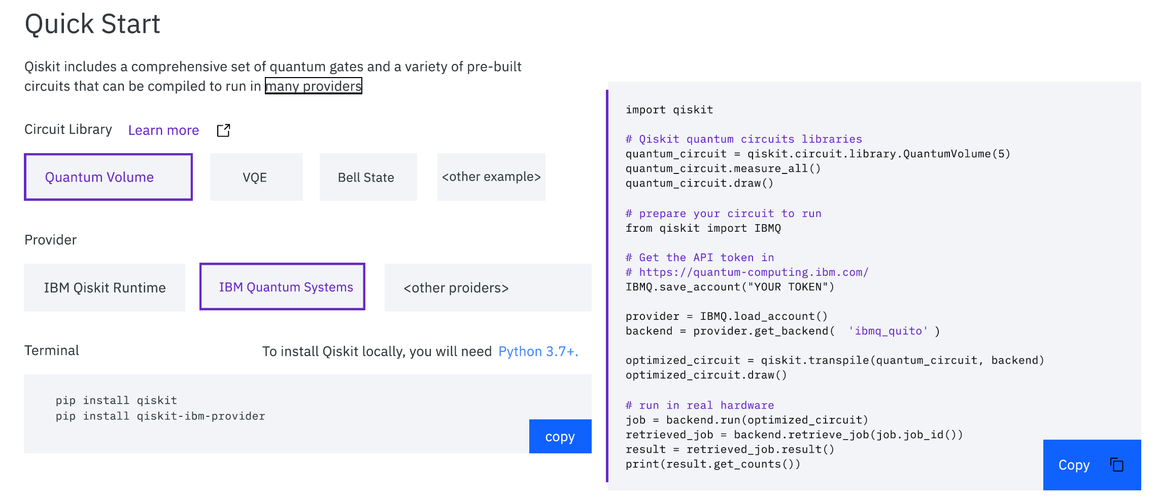Click the '# Qiskit quantum circuits libraries' comment

pyautogui.click(x=744, y=139)
